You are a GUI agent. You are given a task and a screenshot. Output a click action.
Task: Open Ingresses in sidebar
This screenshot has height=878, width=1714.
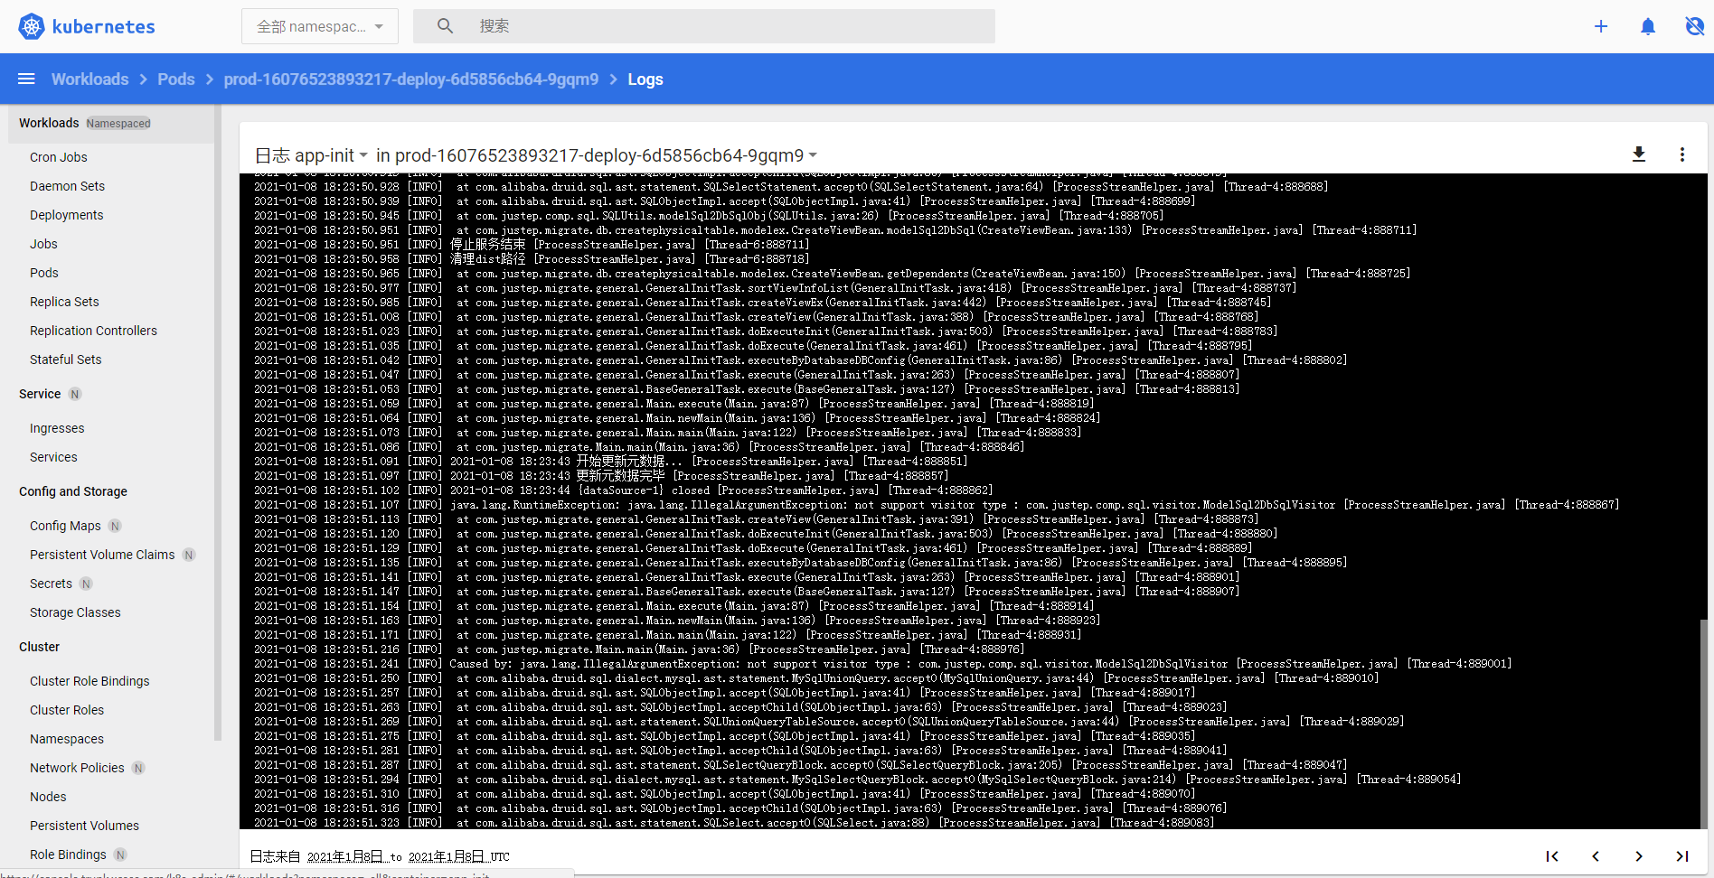(57, 428)
